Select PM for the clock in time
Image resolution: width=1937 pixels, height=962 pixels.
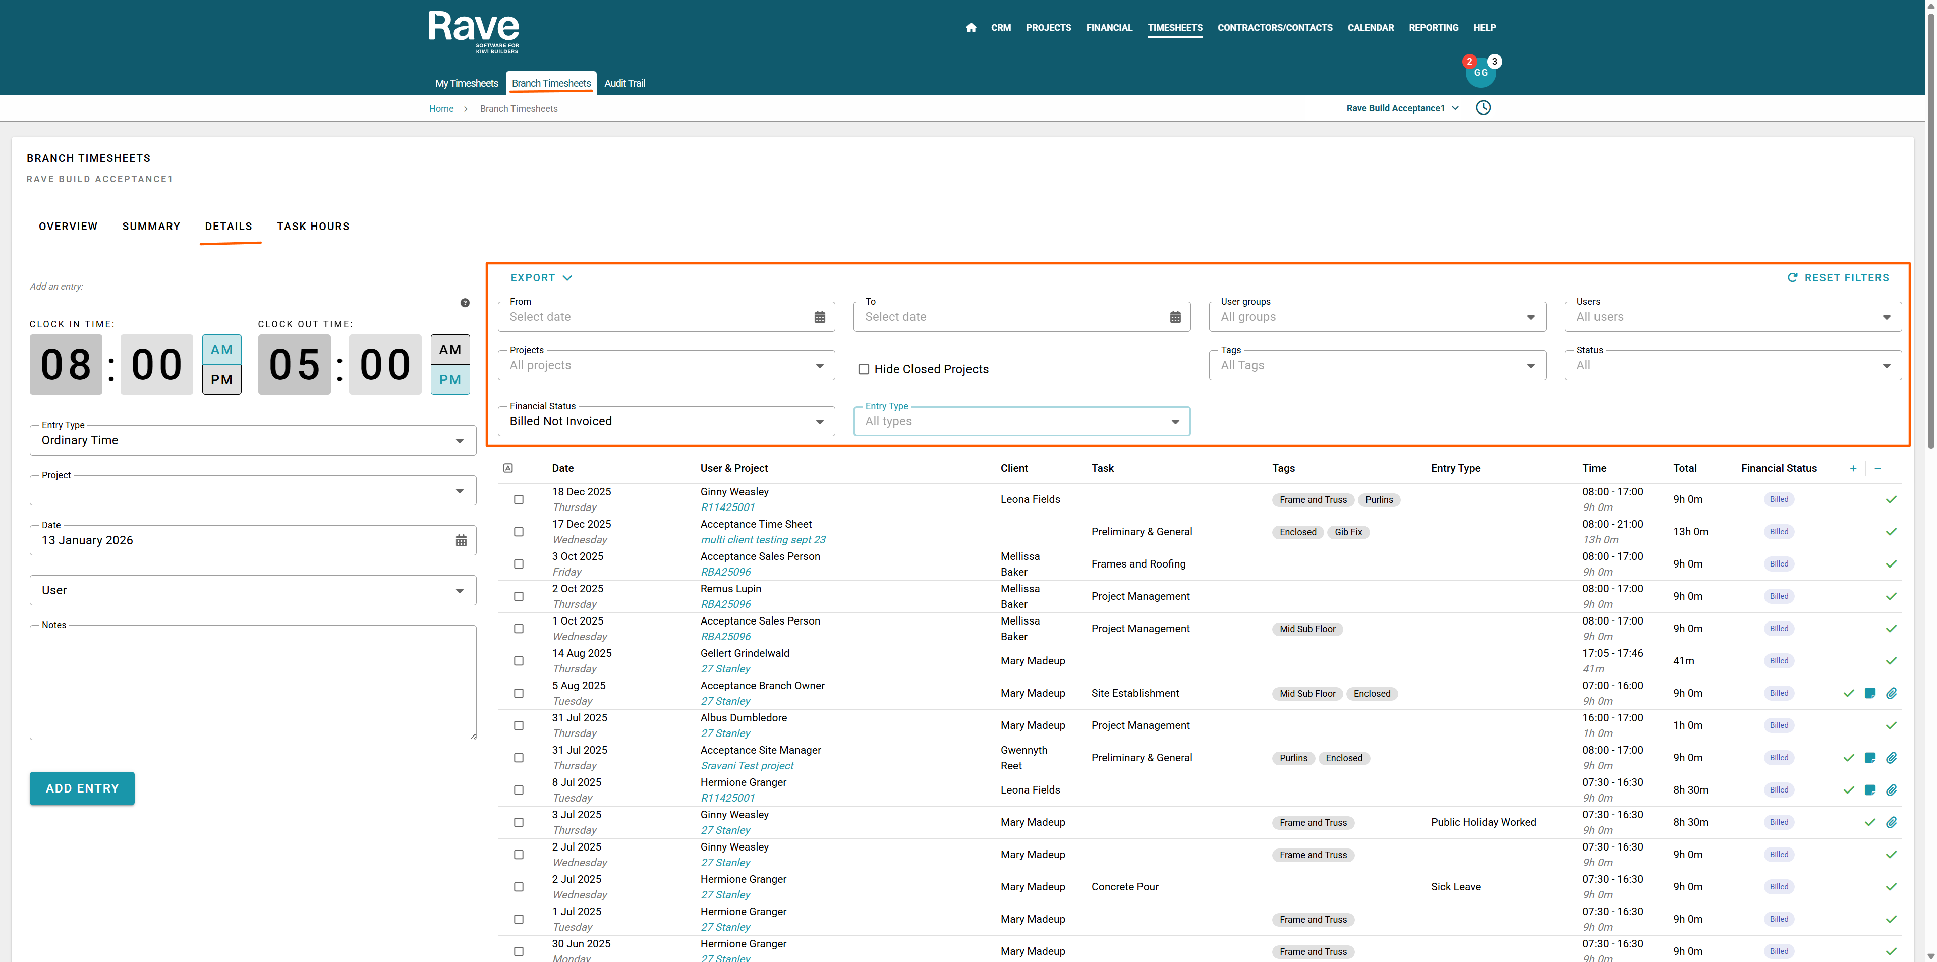pos(222,380)
